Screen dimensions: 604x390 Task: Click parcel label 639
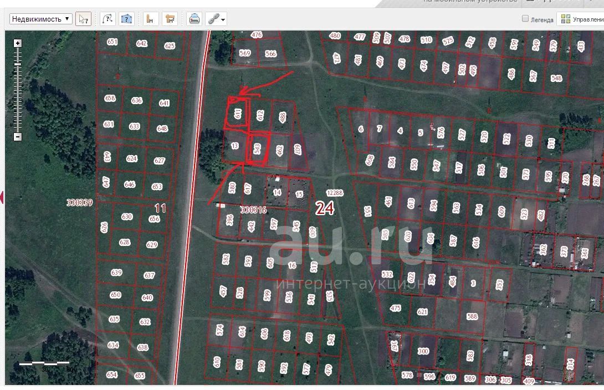click(x=116, y=273)
